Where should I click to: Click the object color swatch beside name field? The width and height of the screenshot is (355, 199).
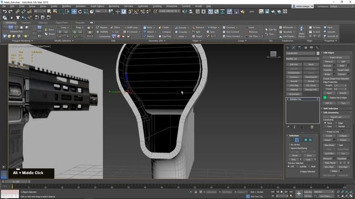318,53
